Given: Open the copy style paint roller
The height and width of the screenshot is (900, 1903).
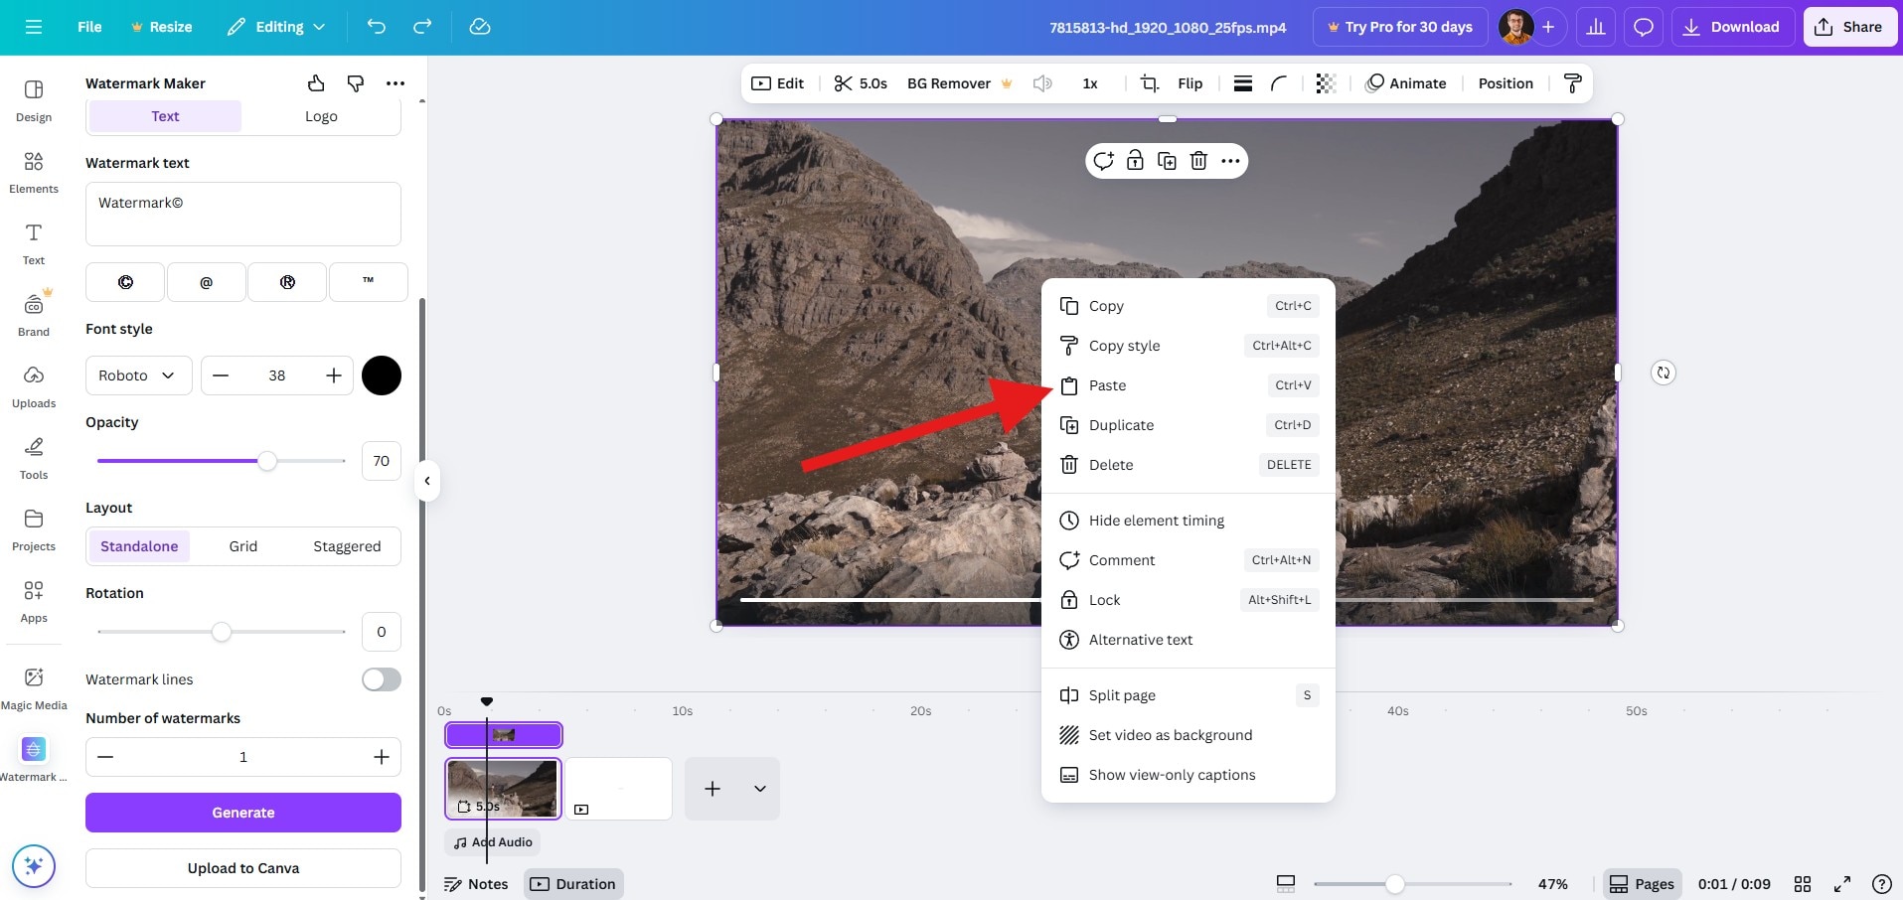Looking at the screenshot, I should coord(1572,83).
